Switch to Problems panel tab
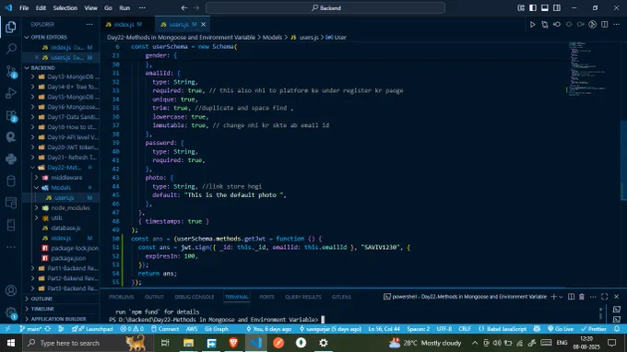Image resolution: width=627 pixels, height=352 pixels. click(x=121, y=297)
